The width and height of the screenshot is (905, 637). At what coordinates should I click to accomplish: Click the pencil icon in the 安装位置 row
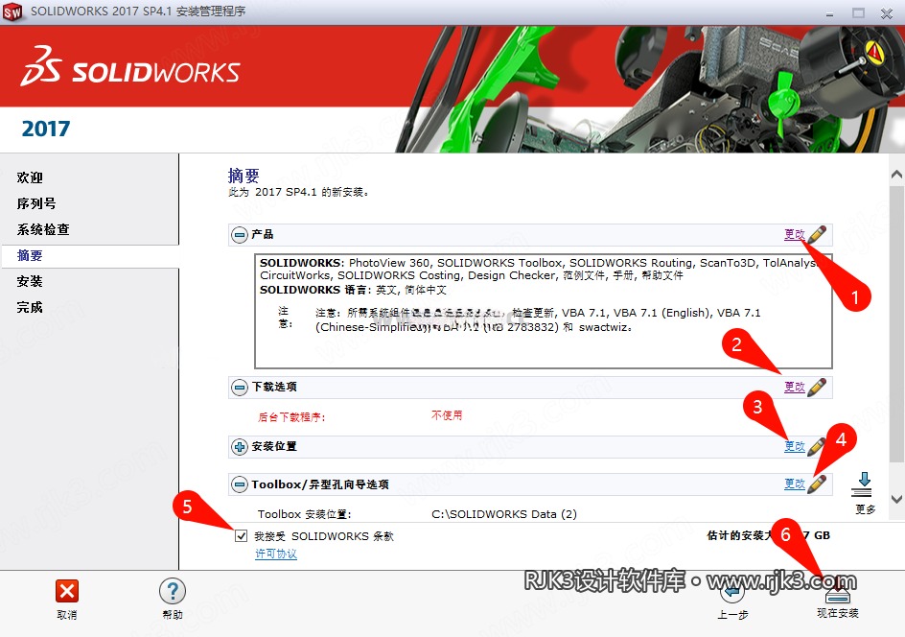816,446
